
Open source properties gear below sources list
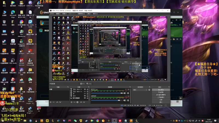tap(77, 102)
